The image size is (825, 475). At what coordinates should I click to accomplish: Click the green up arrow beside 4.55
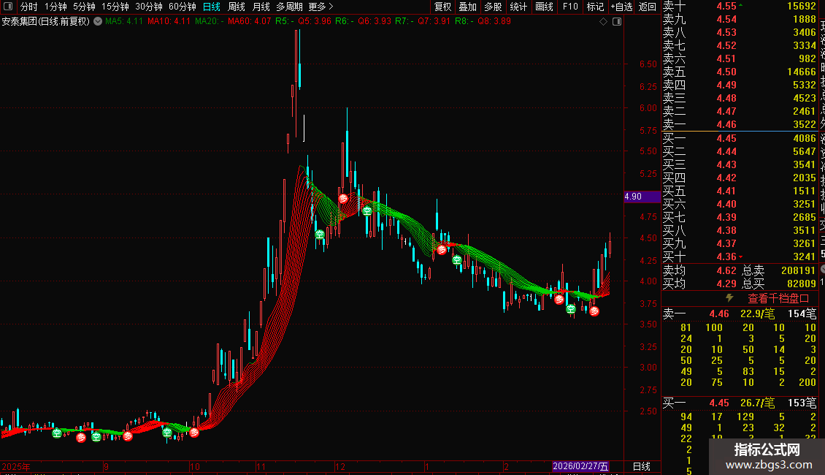pos(740,5)
